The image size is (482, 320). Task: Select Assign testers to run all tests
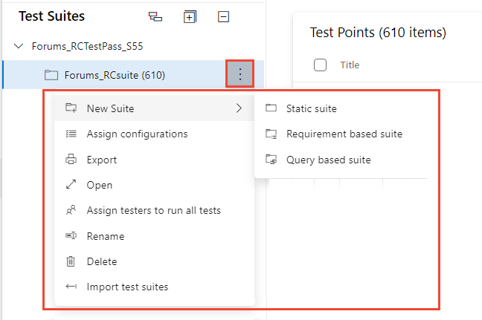(x=153, y=210)
